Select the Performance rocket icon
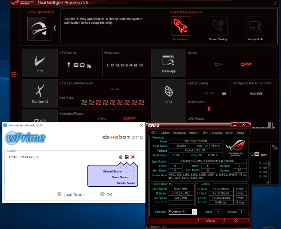 [181, 26]
